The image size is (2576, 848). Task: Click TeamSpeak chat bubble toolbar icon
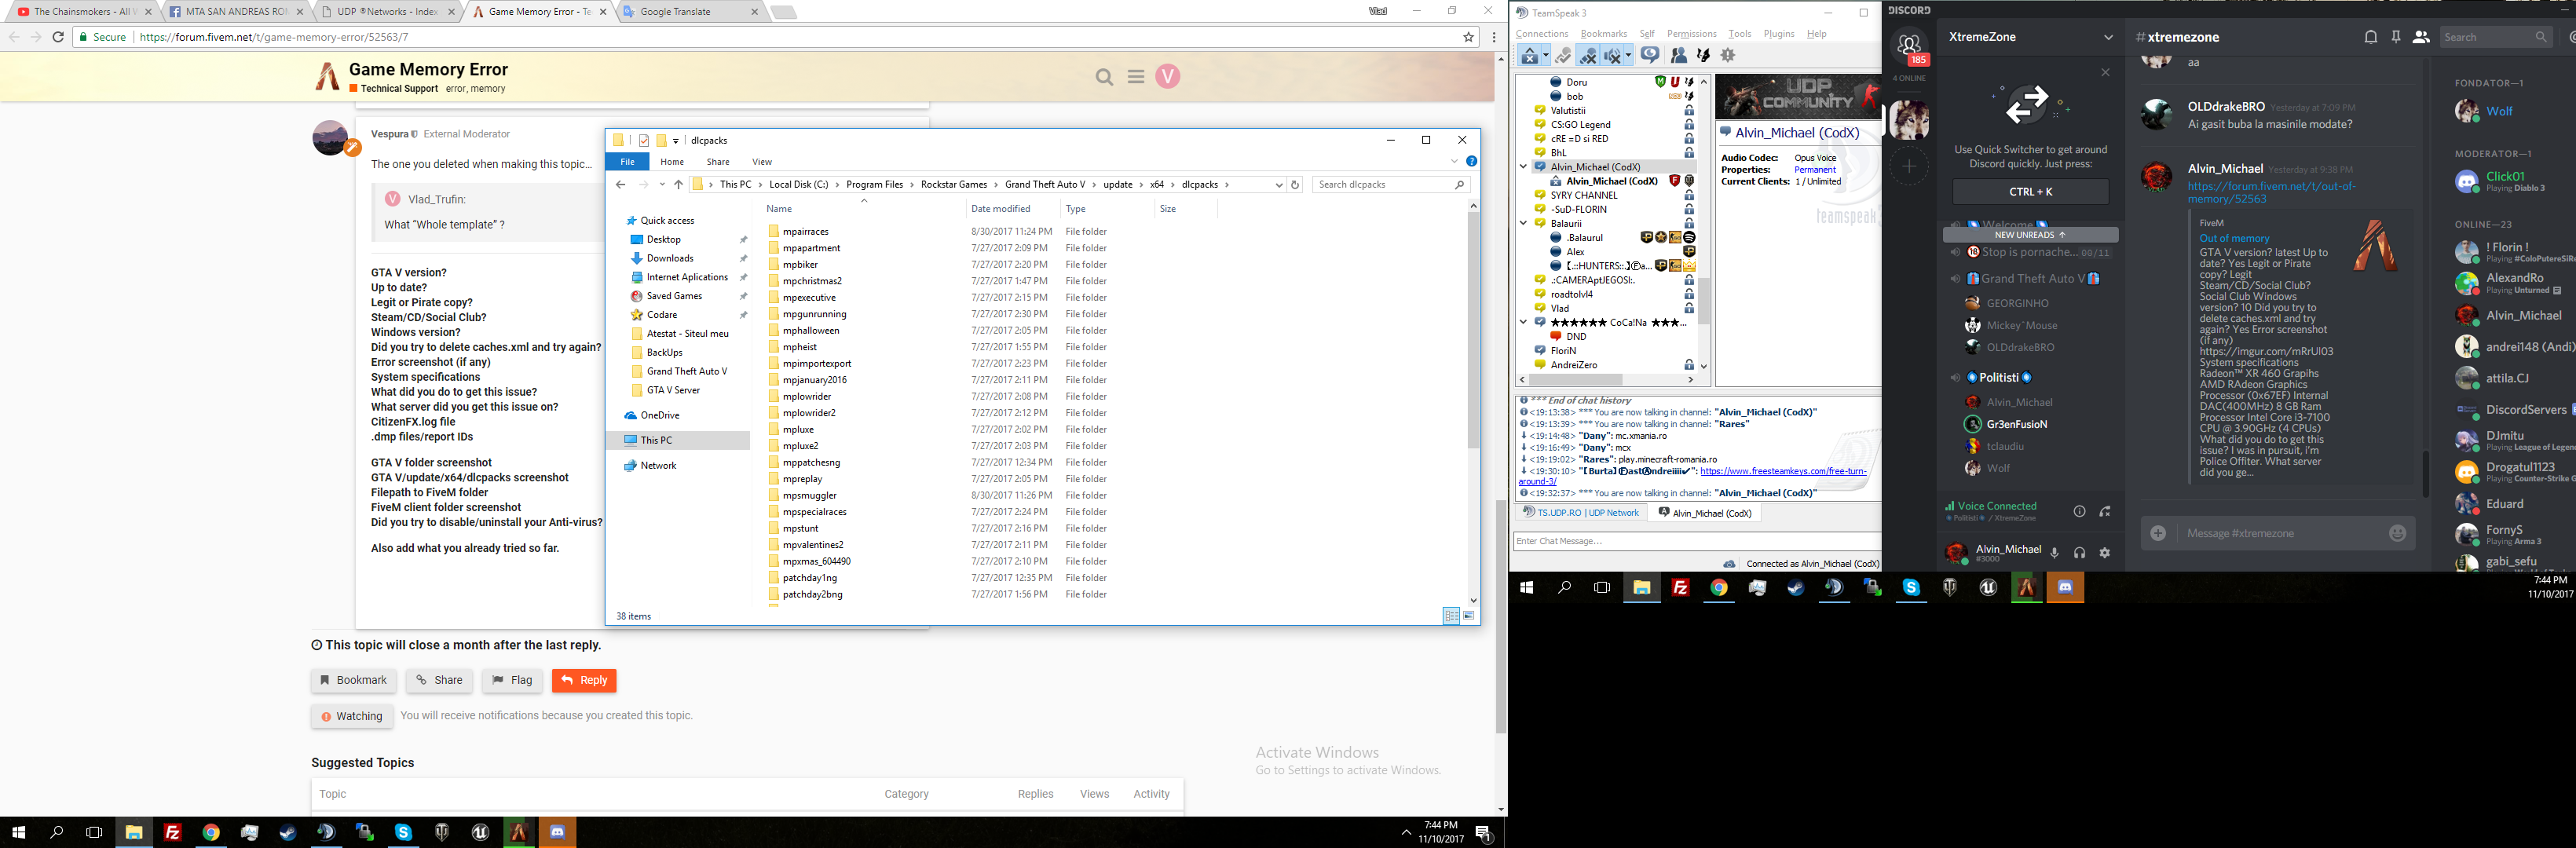click(1650, 56)
